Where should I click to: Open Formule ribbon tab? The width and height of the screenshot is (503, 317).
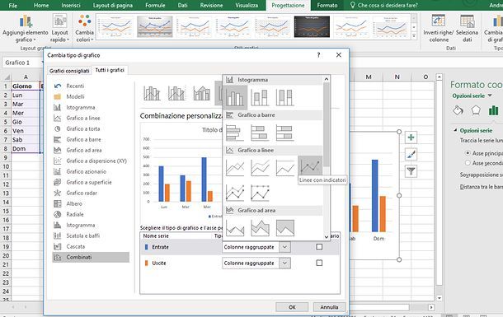(x=155, y=6)
